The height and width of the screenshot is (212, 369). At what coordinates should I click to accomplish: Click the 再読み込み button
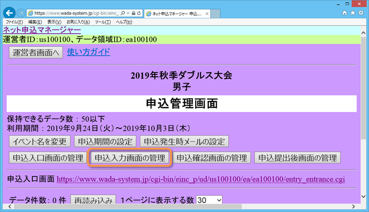[93, 200]
